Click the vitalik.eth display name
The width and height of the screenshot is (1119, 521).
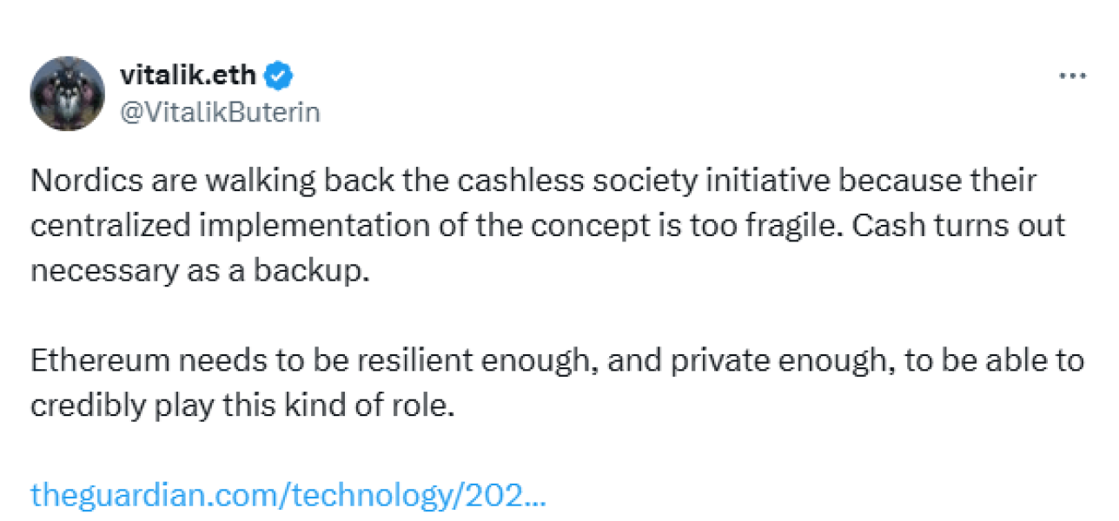(x=188, y=76)
